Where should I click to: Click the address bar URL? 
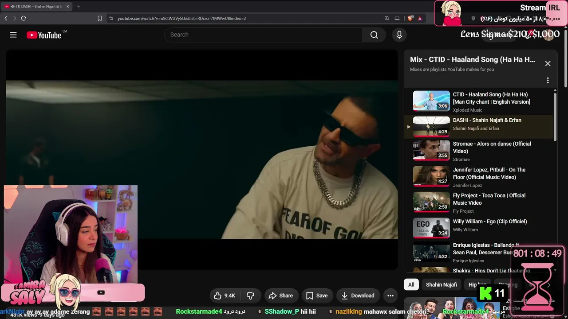coord(182,18)
